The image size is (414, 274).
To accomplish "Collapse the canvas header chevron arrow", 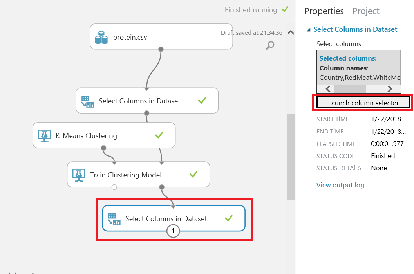I will pos(291,33).
